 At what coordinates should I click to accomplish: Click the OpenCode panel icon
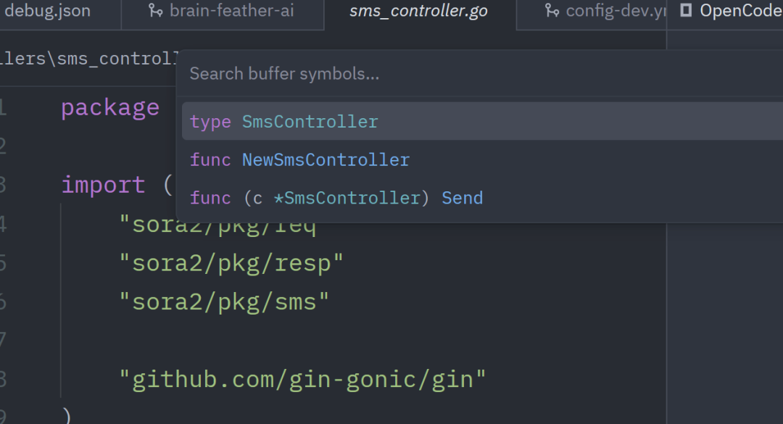tap(686, 10)
